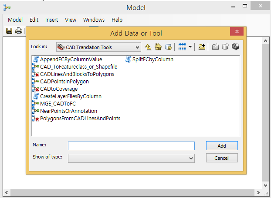The image size is (271, 198).
Task: Click the scroll up arrow in Model window
Action: (x=266, y=41)
